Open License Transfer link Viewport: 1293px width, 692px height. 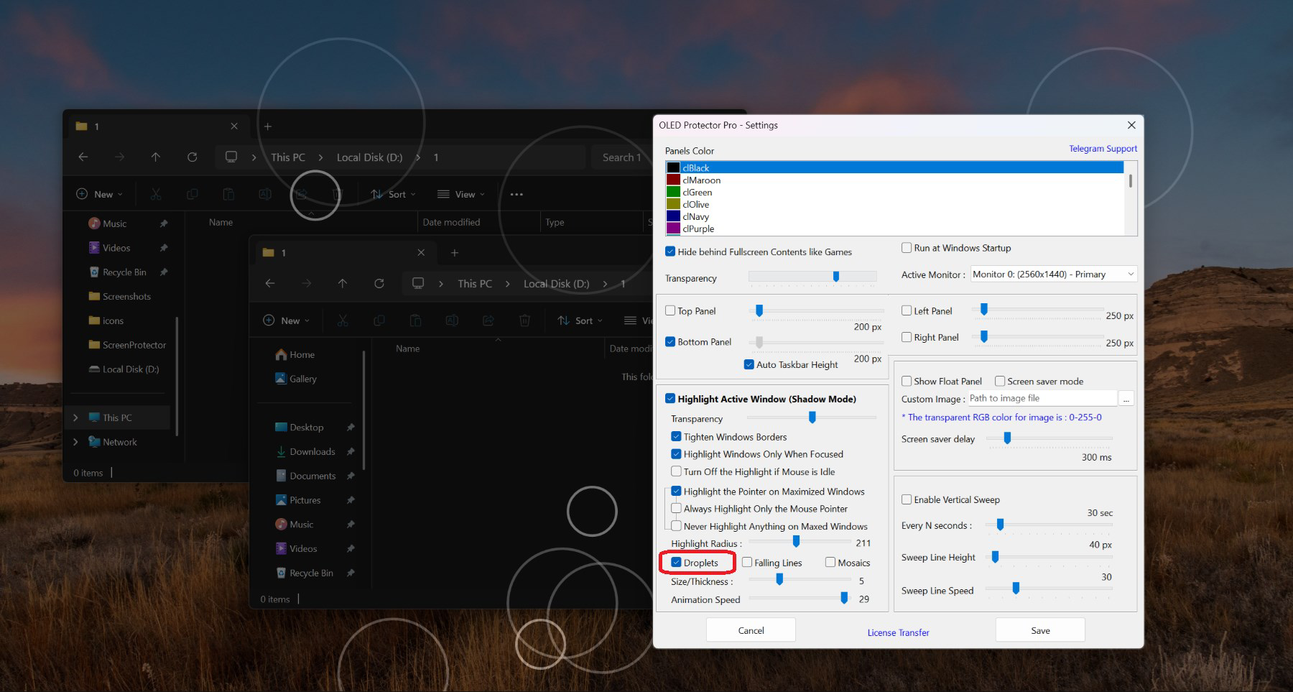[898, 632]
